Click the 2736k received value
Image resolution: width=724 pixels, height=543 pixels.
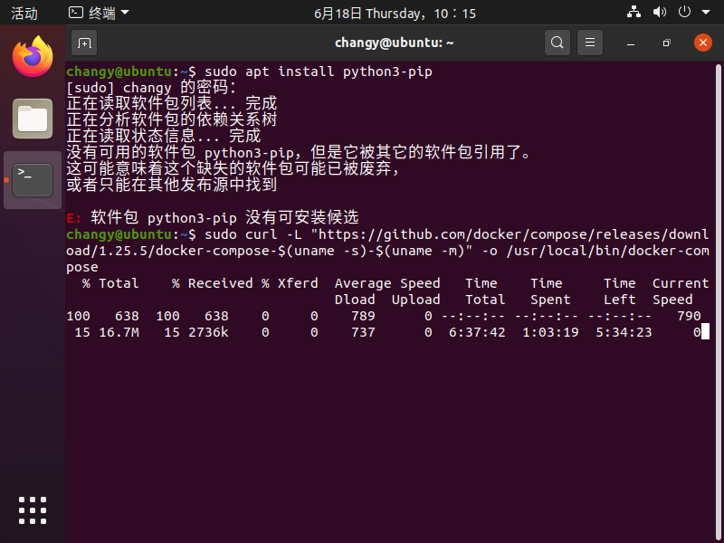click(208, 332)
